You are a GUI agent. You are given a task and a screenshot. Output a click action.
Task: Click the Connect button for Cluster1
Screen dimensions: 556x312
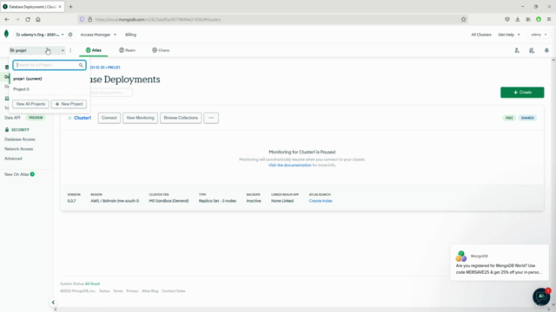[109, 118]
